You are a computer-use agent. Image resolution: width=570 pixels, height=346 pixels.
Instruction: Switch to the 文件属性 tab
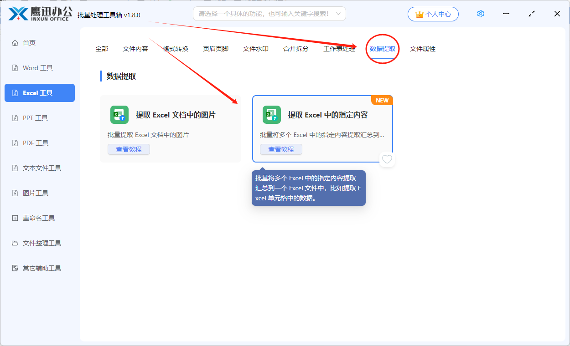pyautogui.click(x=422, y=49)
